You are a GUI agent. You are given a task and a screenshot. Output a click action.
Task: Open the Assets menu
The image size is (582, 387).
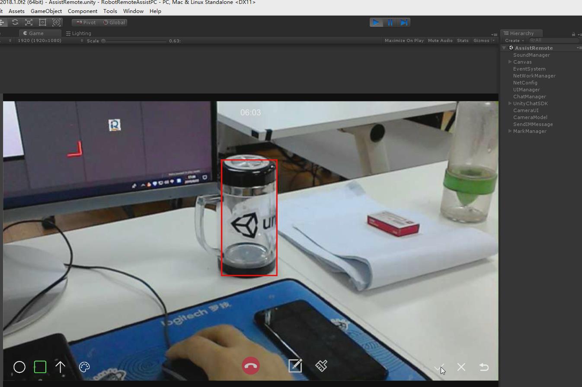[16, 11]
